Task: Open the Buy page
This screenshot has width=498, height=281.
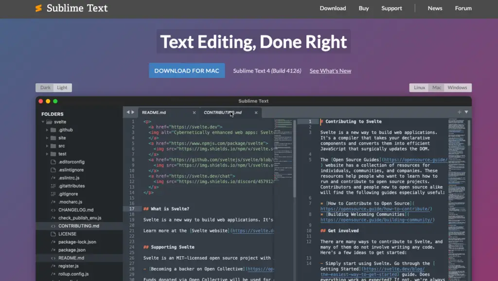Action: tap(364, 8)
